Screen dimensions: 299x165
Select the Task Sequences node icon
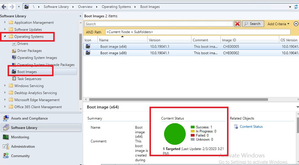point(14,79)
